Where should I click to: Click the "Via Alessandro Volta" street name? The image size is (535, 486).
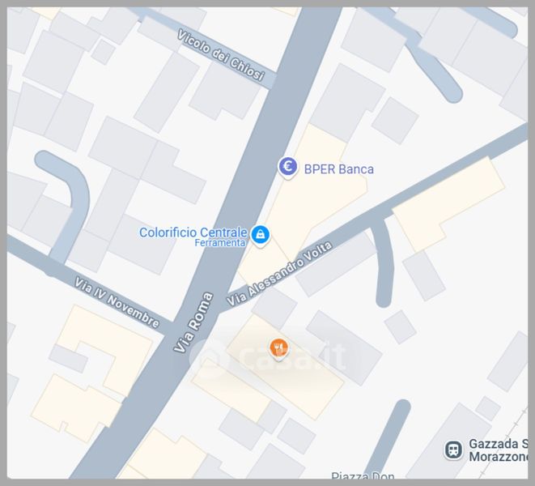point(279,274)
